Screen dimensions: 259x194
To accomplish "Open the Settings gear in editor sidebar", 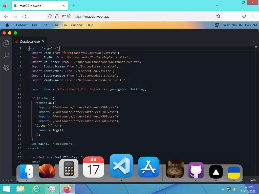I will (6, 68).
